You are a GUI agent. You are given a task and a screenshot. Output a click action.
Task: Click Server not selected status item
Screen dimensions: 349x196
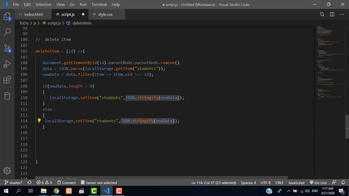coord(99,183)
